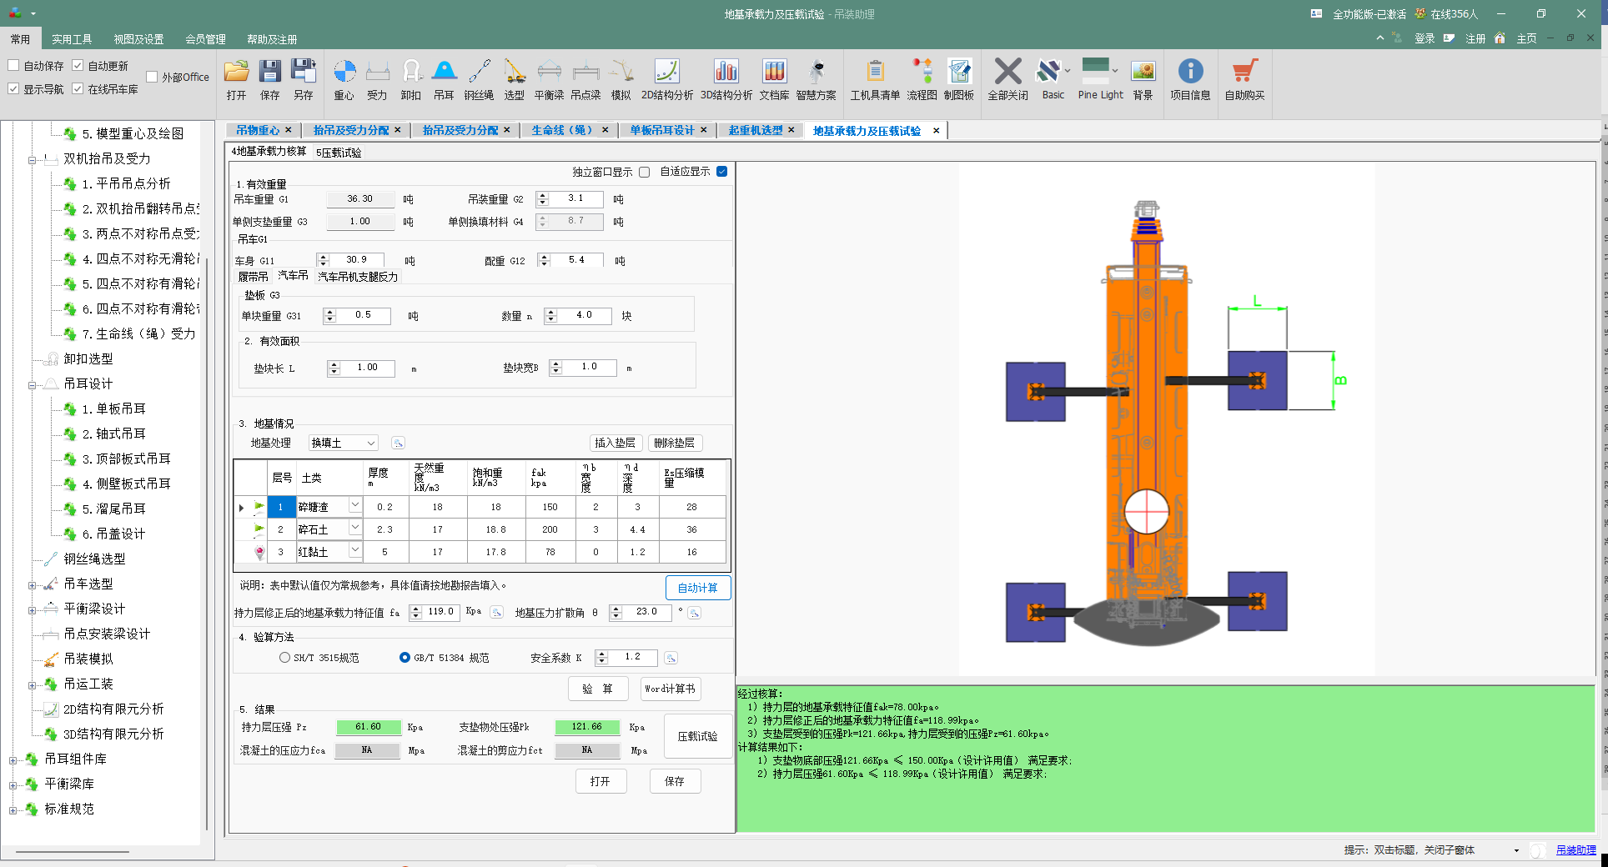Close the 地基承载力及压载试验 document tab

[936, 131]
